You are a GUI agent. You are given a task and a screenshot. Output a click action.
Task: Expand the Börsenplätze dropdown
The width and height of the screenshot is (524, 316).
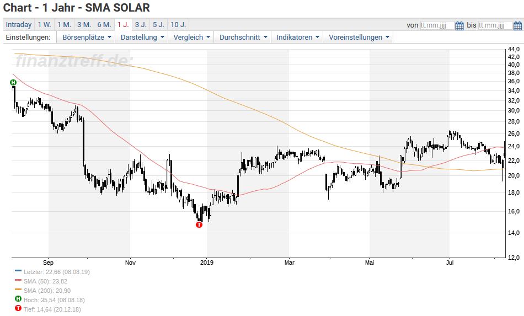tap(86, 37)
